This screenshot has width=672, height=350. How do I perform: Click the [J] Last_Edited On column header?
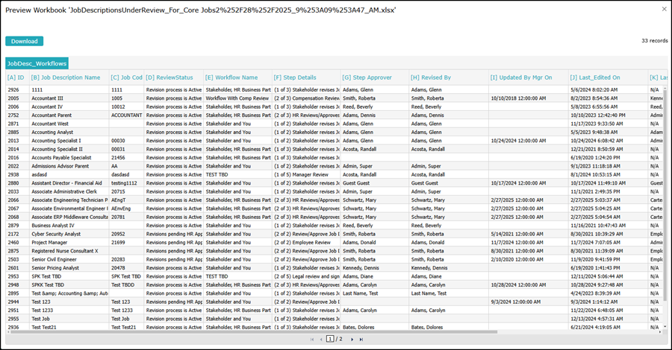[595, 77]
